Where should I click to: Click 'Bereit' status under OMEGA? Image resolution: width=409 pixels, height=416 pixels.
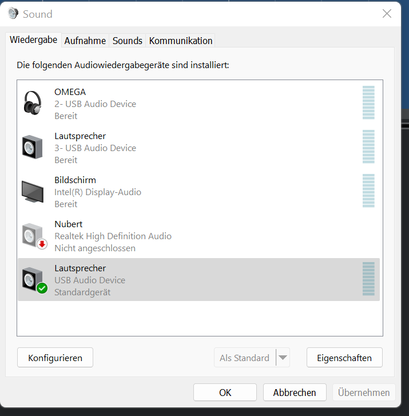coord(66,116)
